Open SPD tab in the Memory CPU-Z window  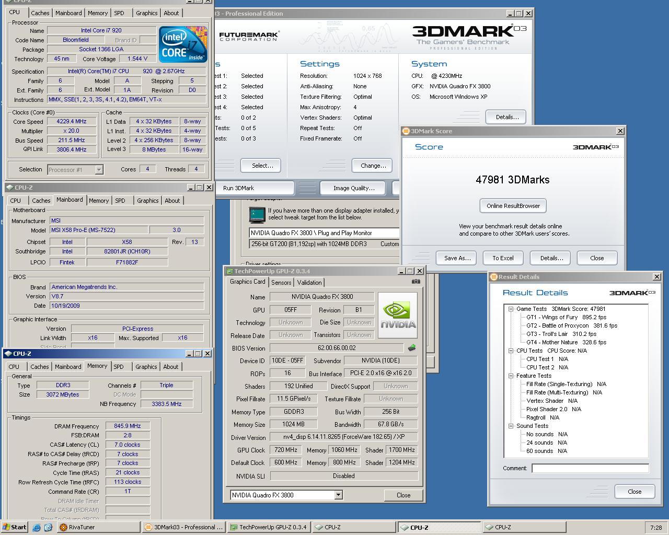click(x=119, y=367)
